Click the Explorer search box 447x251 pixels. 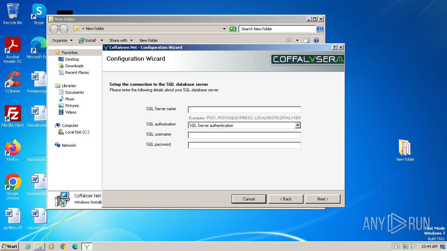[278, 29]
